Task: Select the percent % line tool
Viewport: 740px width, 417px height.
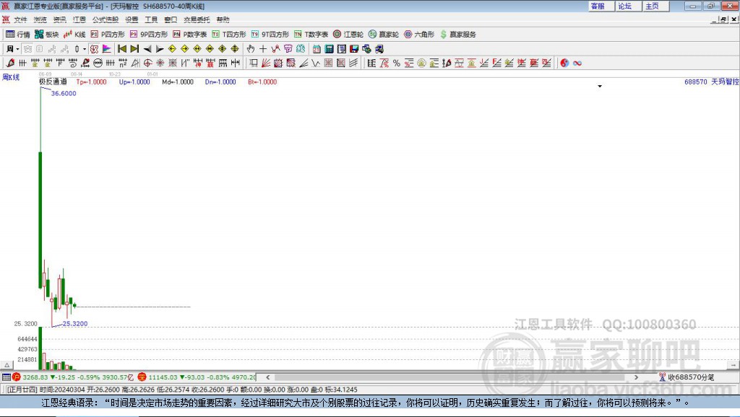Action: [397, 63]
